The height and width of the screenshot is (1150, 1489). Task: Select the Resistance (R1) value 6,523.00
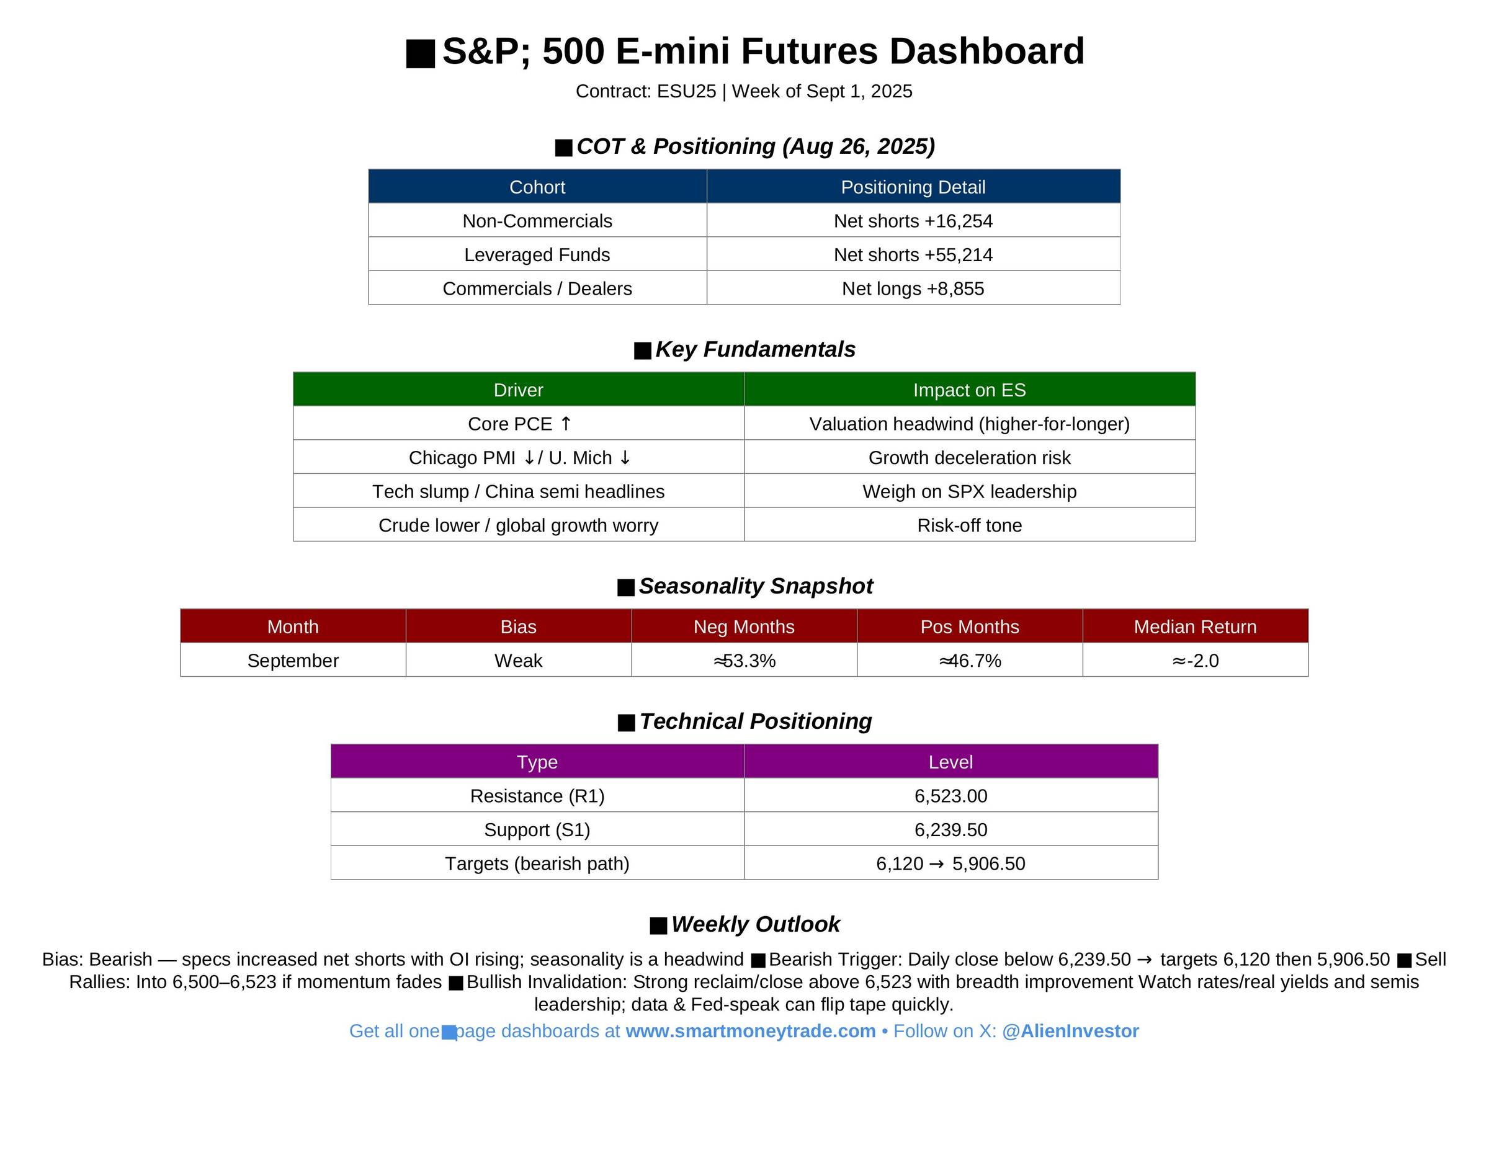point(950,796)
